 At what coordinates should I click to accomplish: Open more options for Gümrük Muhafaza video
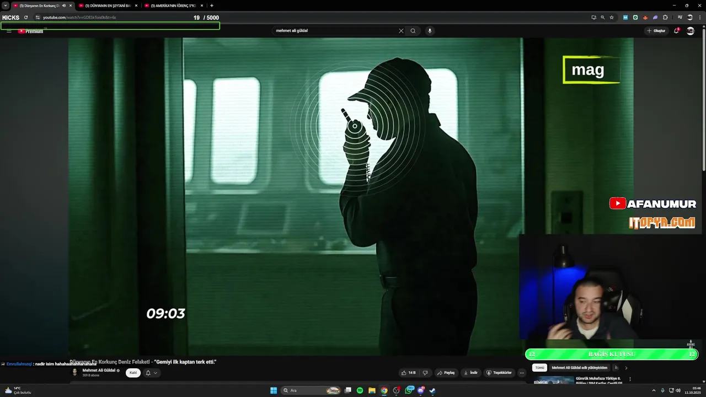630,379
